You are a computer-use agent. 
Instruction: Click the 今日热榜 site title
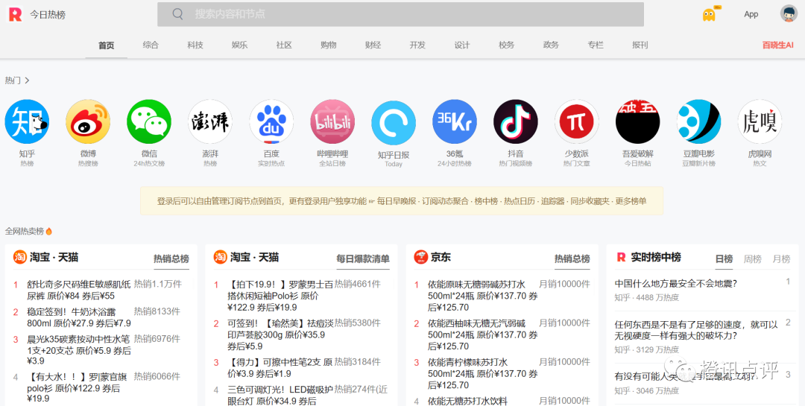pyautogui.click(x=48, y=15)
